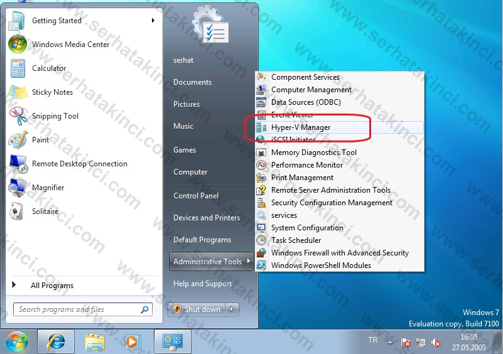This screenshot has width=503, height=354.
Task: Click Performance Monitor icon
Action: 261,165
